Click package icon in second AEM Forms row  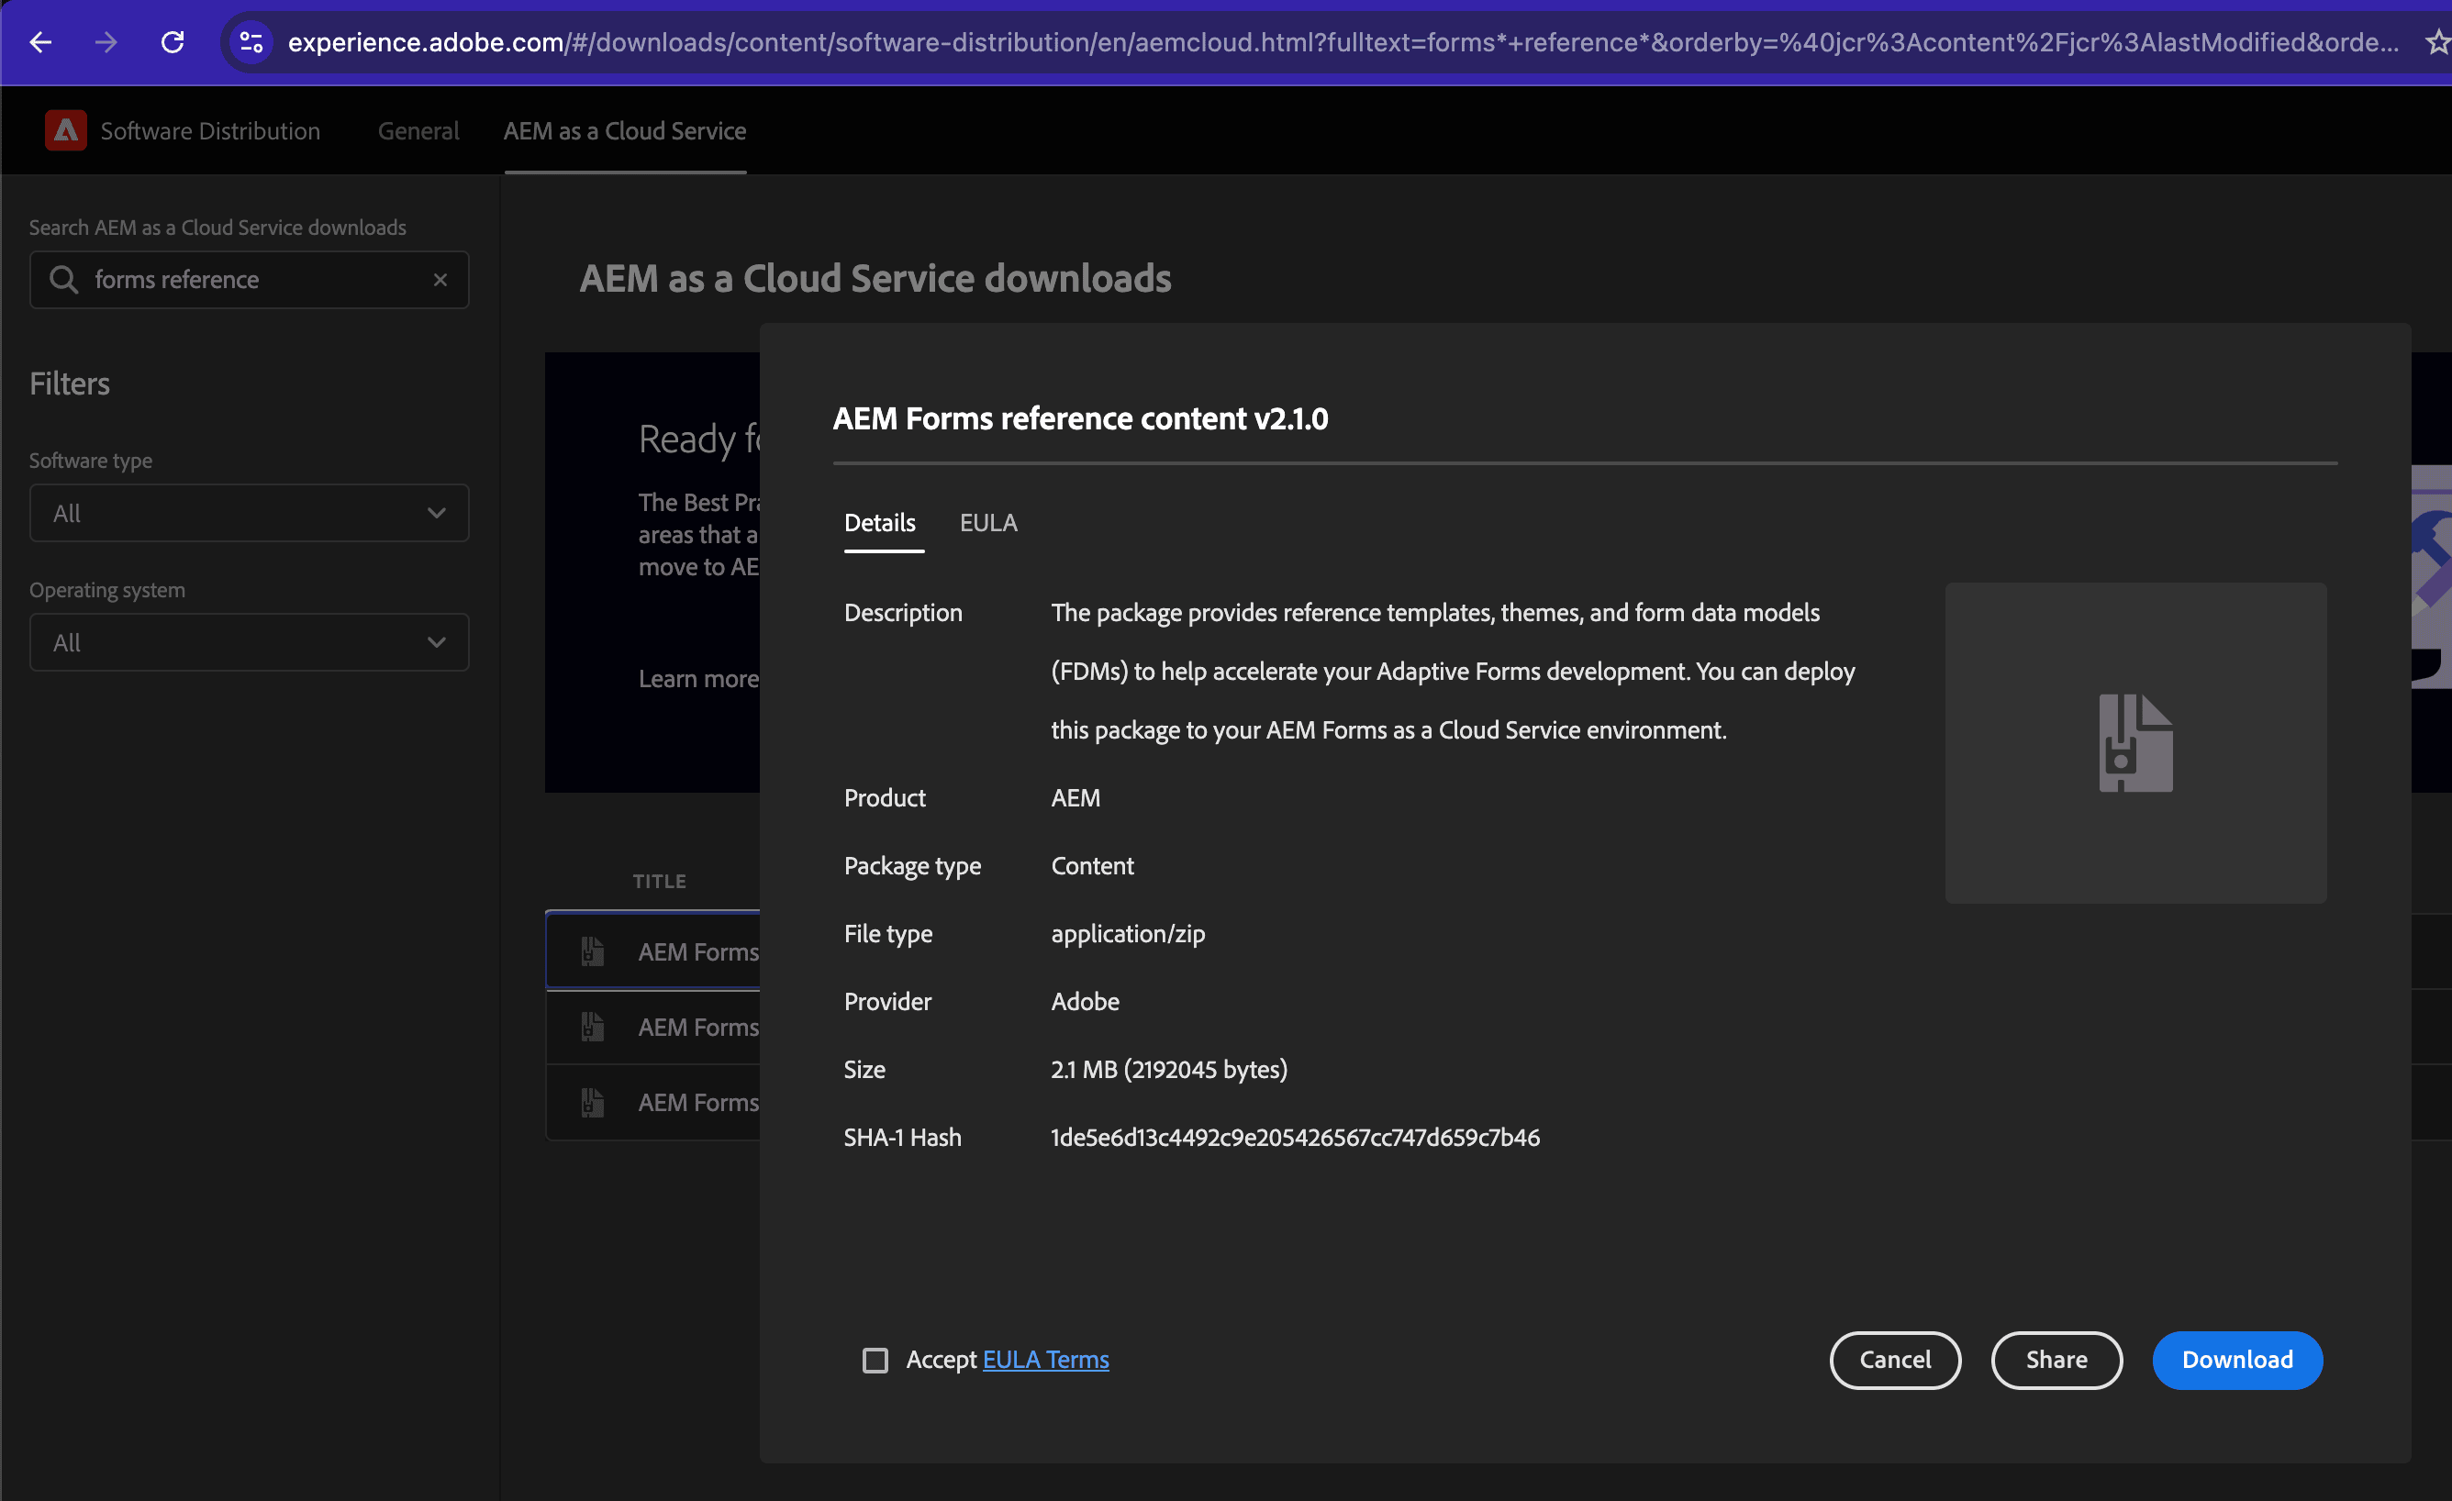(x=592, y=1026)
